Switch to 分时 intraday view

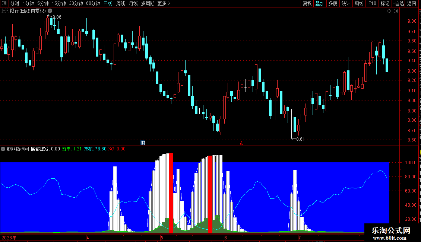pyautogui.click(x=15, y=3)
